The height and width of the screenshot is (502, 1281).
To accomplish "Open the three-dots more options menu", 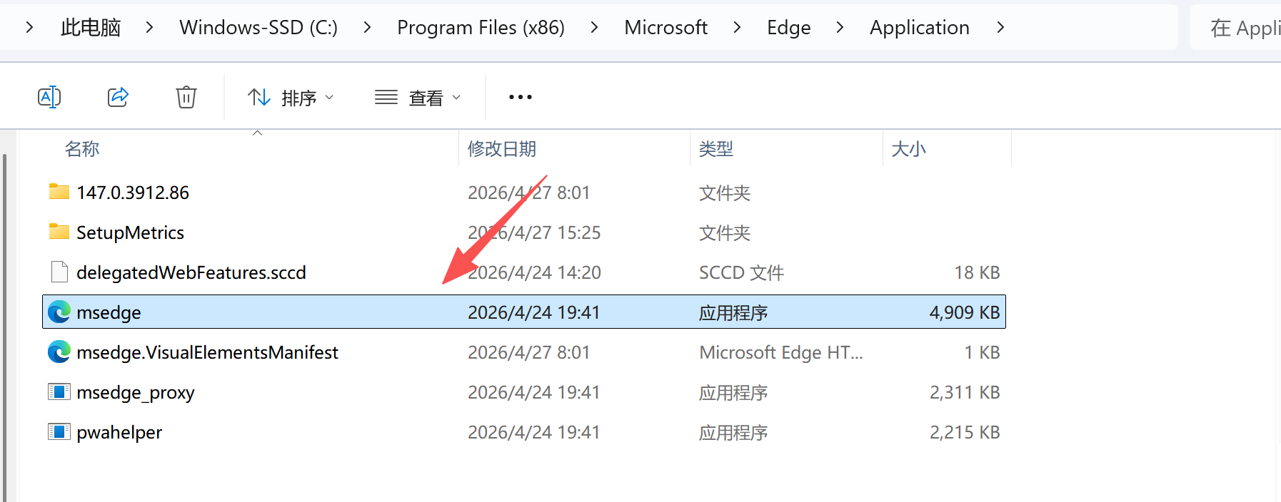I will tap(521, 97).
